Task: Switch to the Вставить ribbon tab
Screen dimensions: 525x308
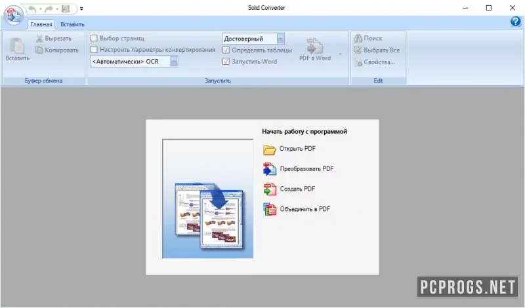Action: click(72, 24)
